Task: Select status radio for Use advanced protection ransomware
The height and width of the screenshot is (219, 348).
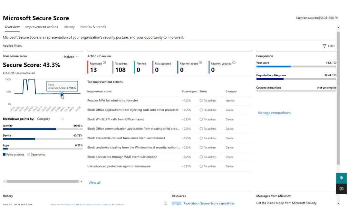Action: (x=201, y=166)
